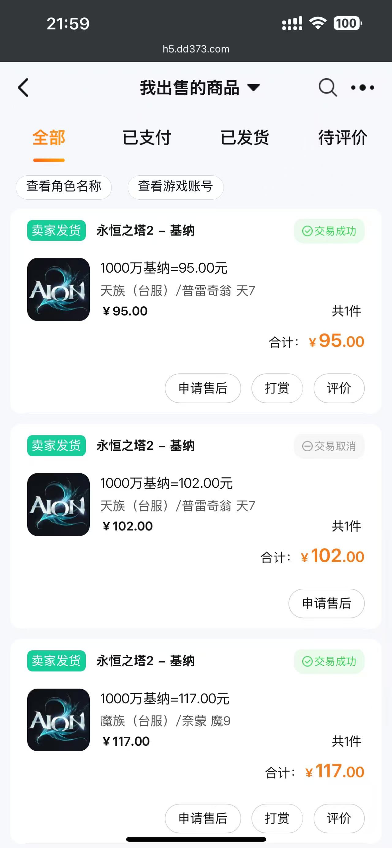Viewport: 392px width, 849px height.
Task: Click 评价 on the ¥95.00 order
Action: (x=339, y=388)
